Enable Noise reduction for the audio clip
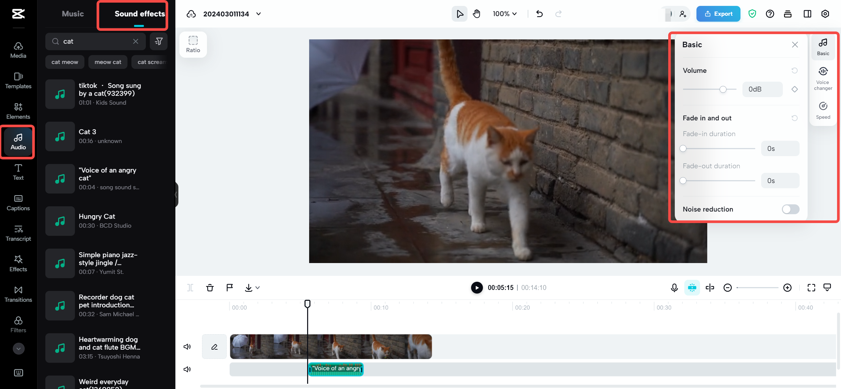The width and height of the screenshot is (841, 389). click(x=790, y=209)
